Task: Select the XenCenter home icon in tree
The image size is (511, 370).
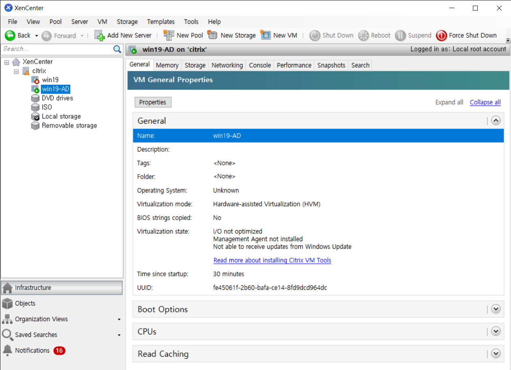Action: click(x=16, y=62)
